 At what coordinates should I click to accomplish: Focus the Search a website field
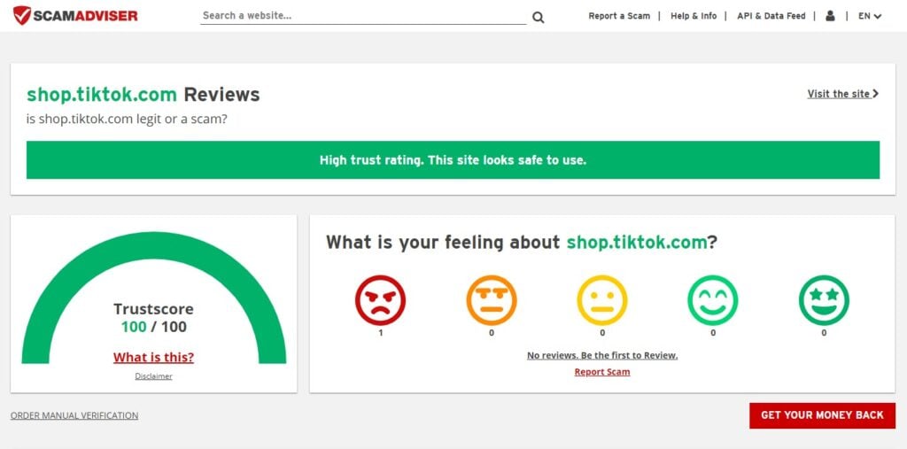coord(363,16)
